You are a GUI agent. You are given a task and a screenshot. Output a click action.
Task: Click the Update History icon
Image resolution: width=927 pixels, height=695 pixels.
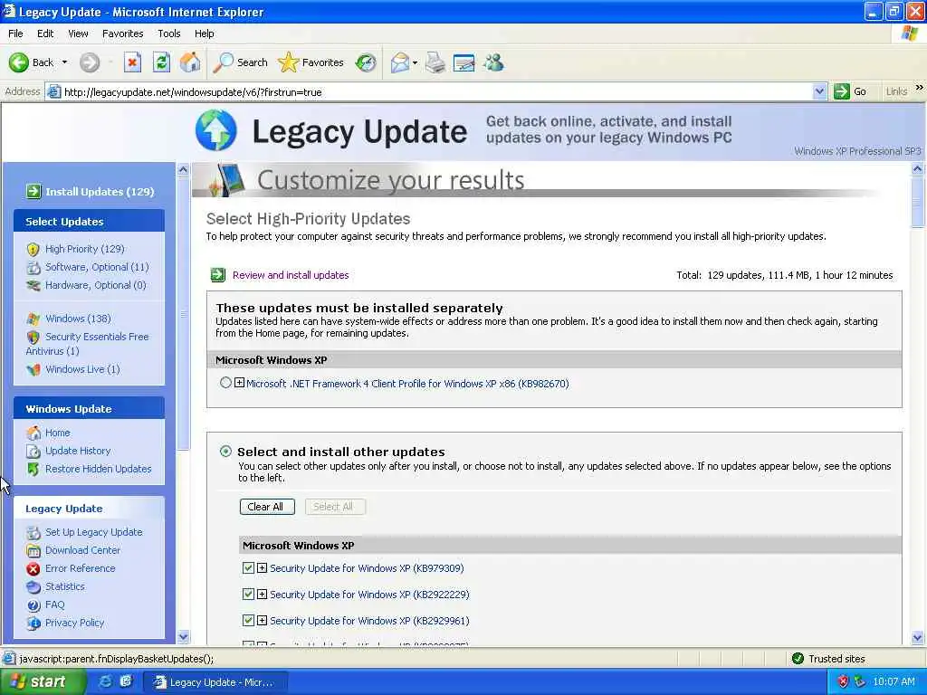point(33,451)
